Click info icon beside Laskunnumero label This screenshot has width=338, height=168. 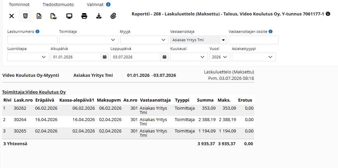pyautogui.click(x=38, y=32)
